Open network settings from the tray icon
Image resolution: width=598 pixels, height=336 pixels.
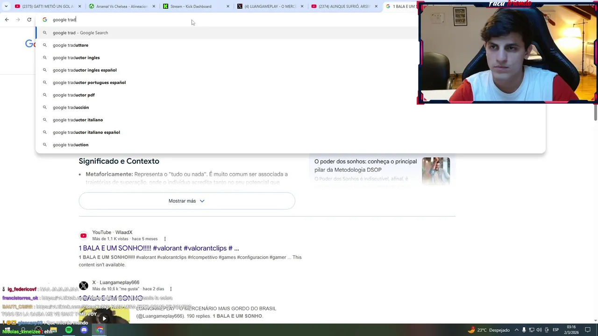coord(532,330)
